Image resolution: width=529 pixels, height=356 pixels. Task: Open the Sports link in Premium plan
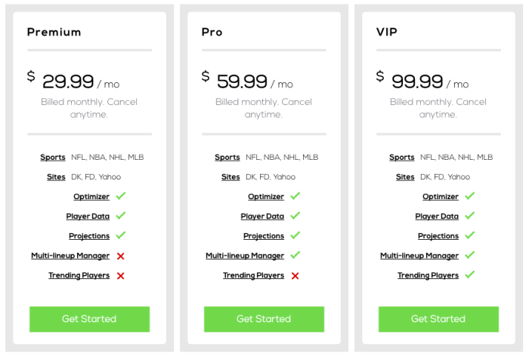(53, 158)
